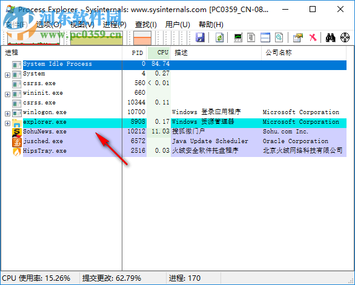Open the 文件(F) menu
This screenshot has height=285, width=355.
(x=16, y=24)
